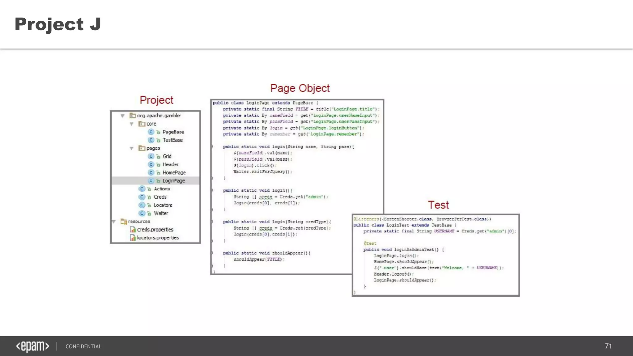Click 'public void loginAsAdminTest()' line
Screen dimensions: 633x356
coord(404,250)
